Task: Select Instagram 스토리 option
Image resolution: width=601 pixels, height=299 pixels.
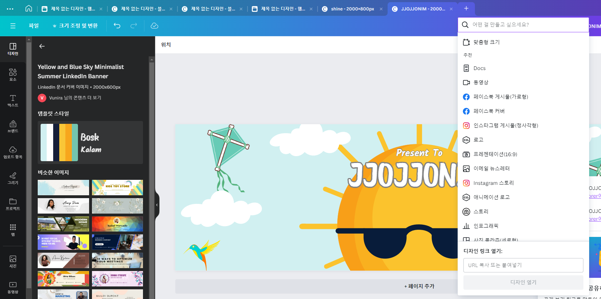Action: tap(523, 183)
